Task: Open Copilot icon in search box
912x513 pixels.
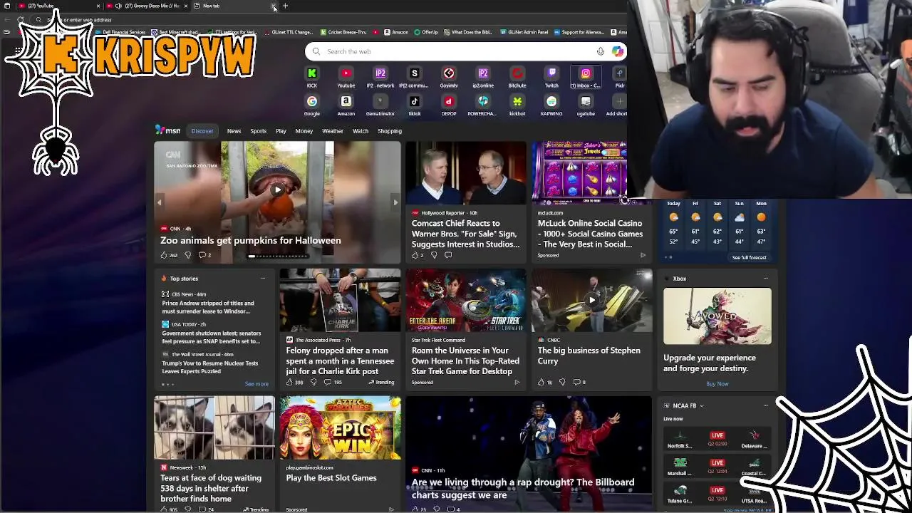Action: coord(618,51)
